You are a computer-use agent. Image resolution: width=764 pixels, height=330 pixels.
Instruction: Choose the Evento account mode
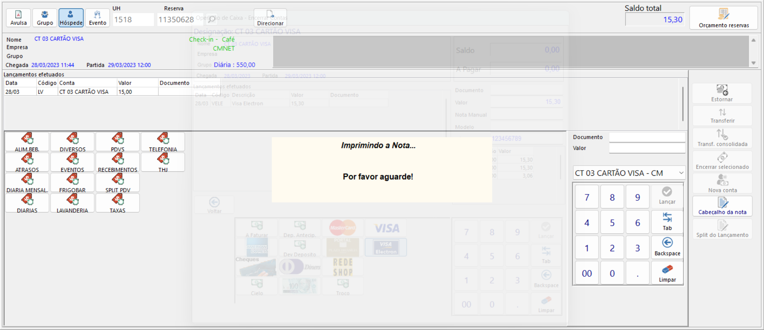click(97, 18)
